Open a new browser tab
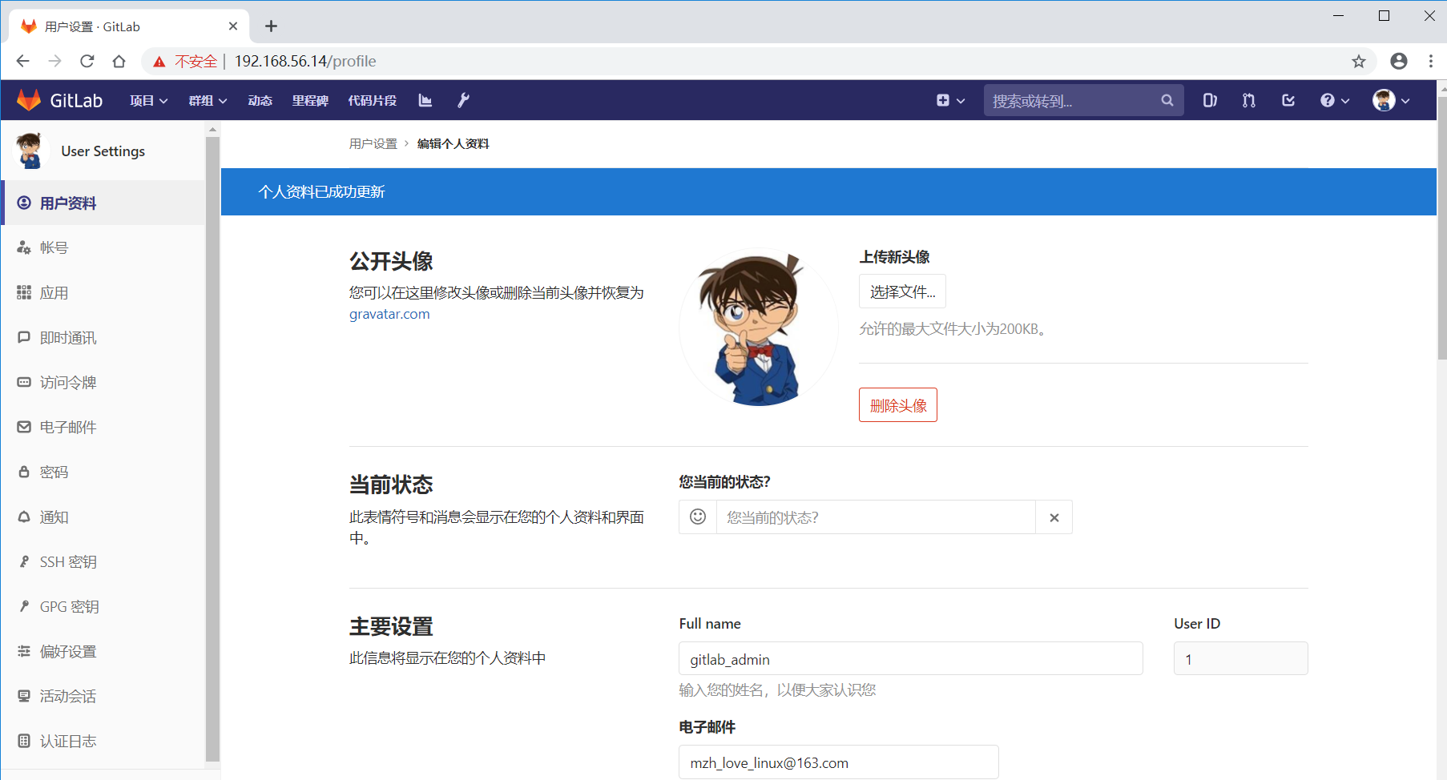This screenshot has height=780, width=1447. pyautogui.click(x=272, y=26)
